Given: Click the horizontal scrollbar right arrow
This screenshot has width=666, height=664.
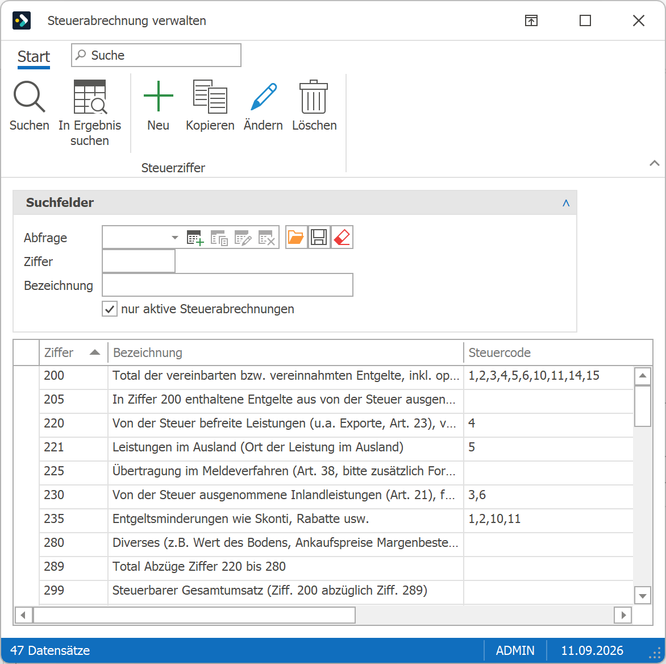Looking at the screenshot, I should pyautogui.click(x=623, y=615).
